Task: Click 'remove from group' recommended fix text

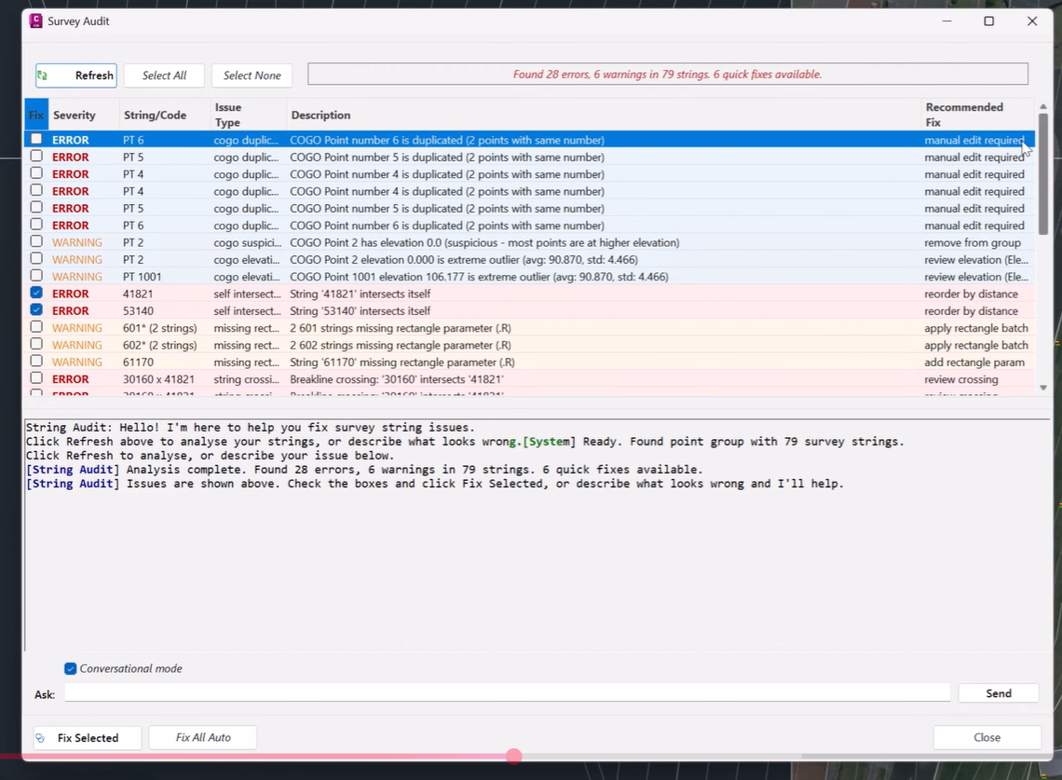Action: pos(972,242)
